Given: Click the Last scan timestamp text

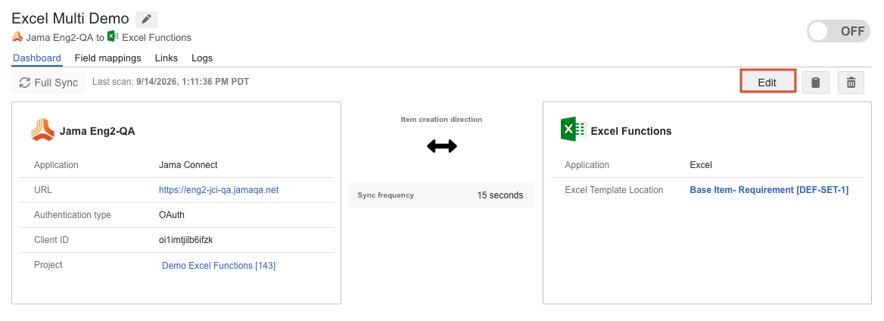Looking at the screenshot, I should [171, 82].
